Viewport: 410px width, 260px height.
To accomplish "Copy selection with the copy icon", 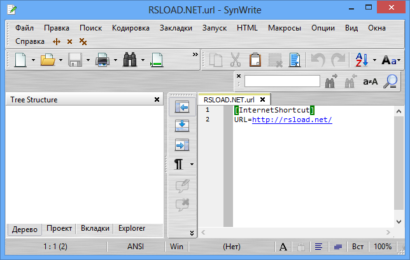I will (216, 60).
